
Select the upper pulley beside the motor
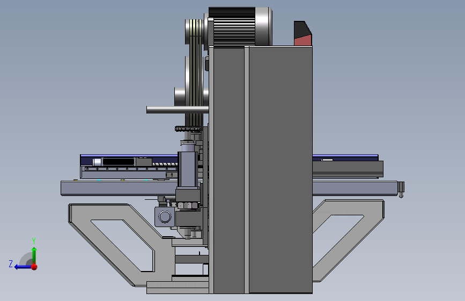pyautogui.click(x=194, y=32)
